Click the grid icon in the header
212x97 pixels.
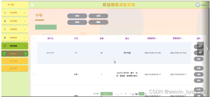click(32, 5)
